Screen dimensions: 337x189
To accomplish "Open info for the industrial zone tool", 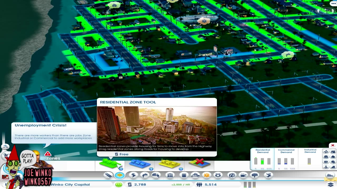I will point(181,169).
